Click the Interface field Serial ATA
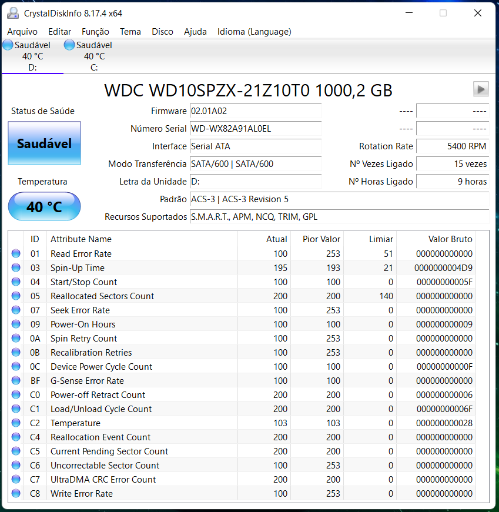Screen dimensions: 499x512 (256, 146)
